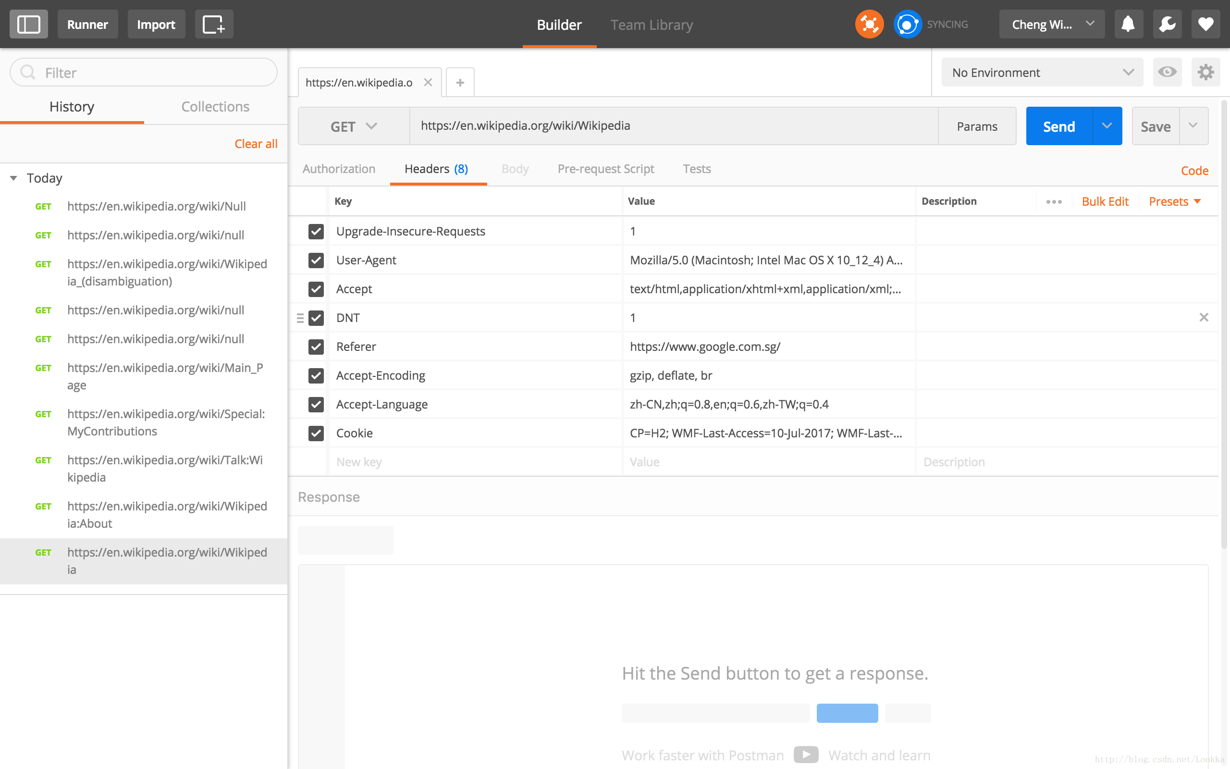Click the Filter search field
Screen dimensions: 1230x769
[144, 72]
